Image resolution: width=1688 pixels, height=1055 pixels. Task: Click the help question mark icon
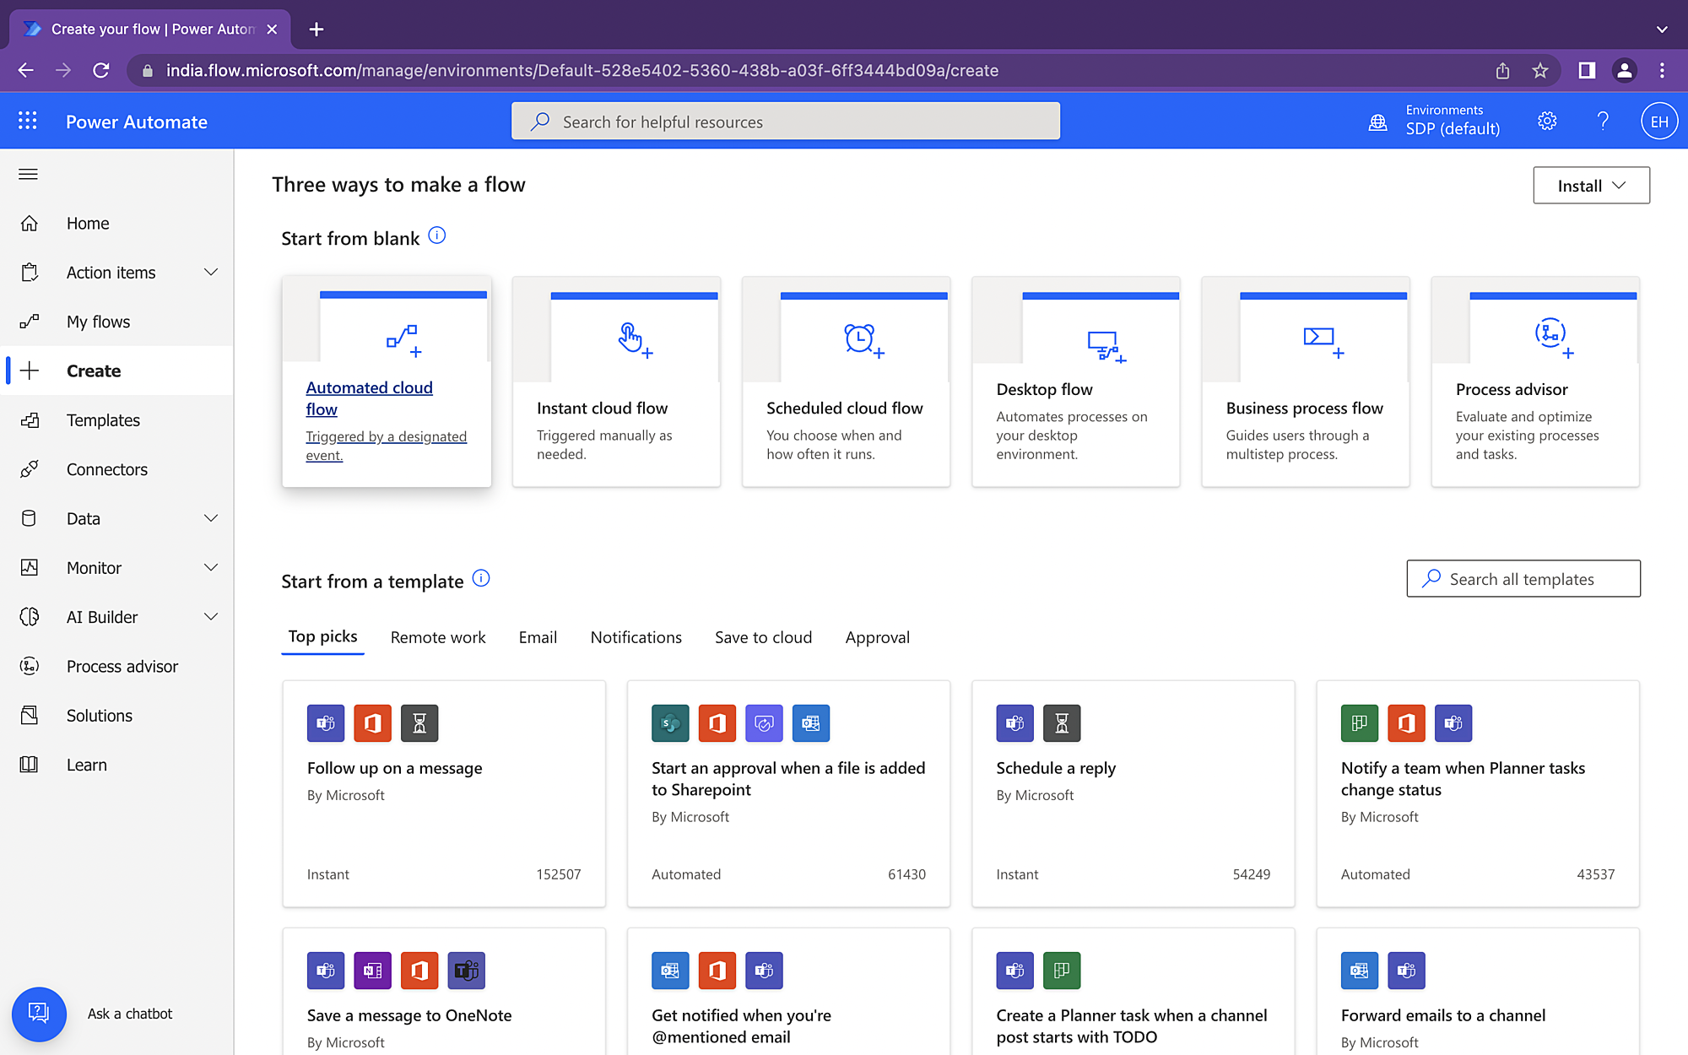pos(1603,122)
